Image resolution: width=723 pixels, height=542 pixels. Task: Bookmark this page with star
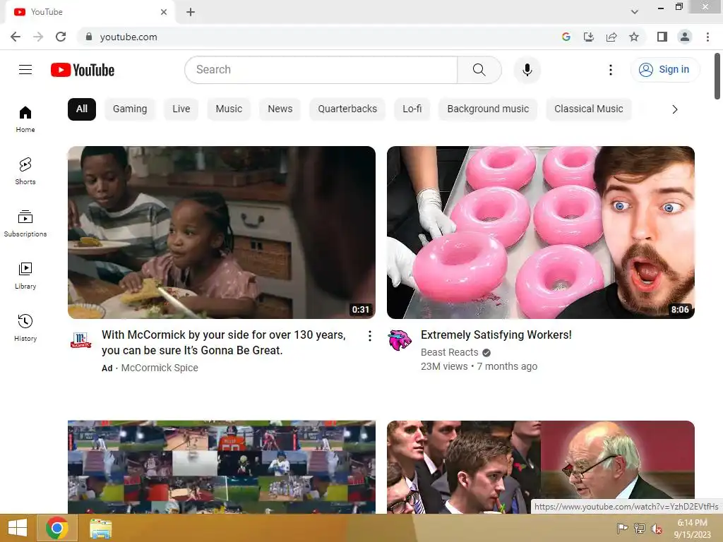(634, 37)
